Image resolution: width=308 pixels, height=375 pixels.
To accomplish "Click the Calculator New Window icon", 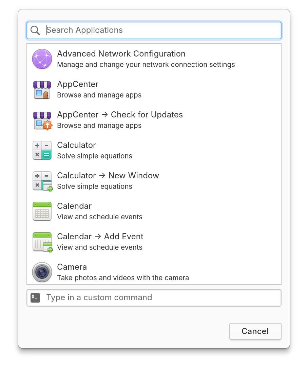I will [42, 181].
